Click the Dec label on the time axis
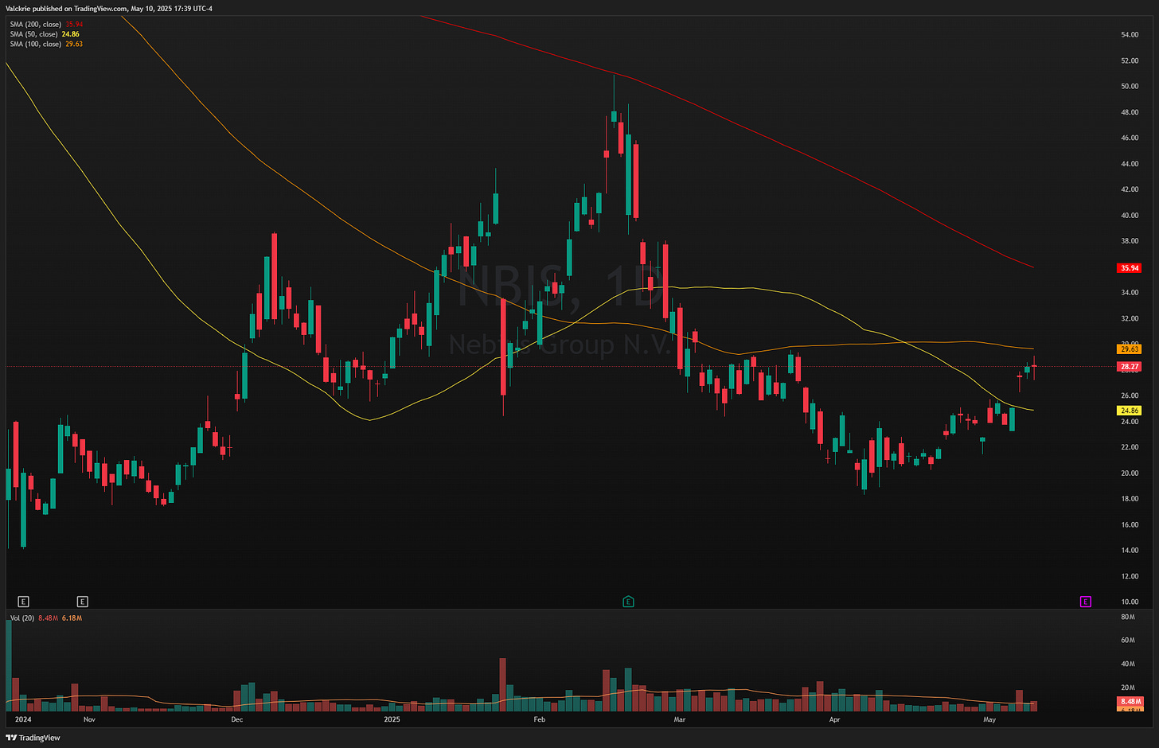The height and width of the screenshot is (748, 1159). coord(236,719)
